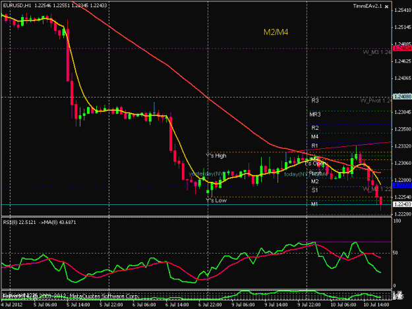
Task: Click the 9 Jul 22:00 time label
Action: [x=309, y=305]
